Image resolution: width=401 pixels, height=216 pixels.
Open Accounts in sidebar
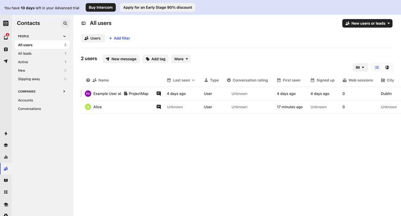pyautogui.click(x=25, y=100)
